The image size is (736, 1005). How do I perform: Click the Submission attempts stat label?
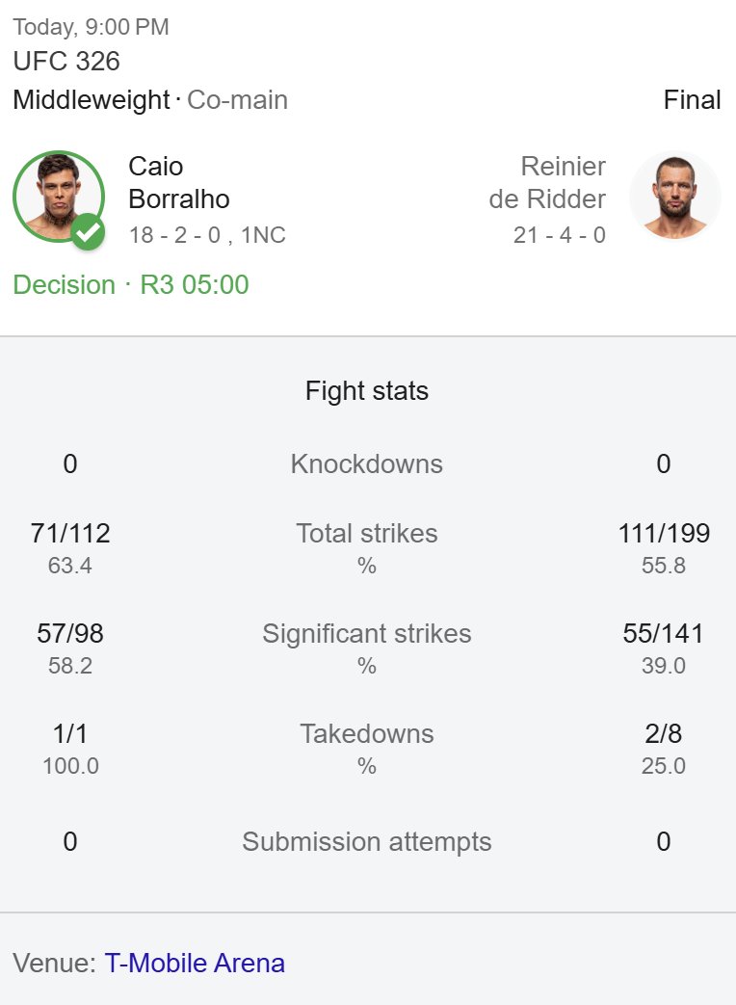[x=367, y=841]
